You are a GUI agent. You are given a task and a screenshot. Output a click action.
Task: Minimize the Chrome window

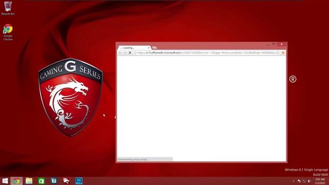[x=268, y=44]
